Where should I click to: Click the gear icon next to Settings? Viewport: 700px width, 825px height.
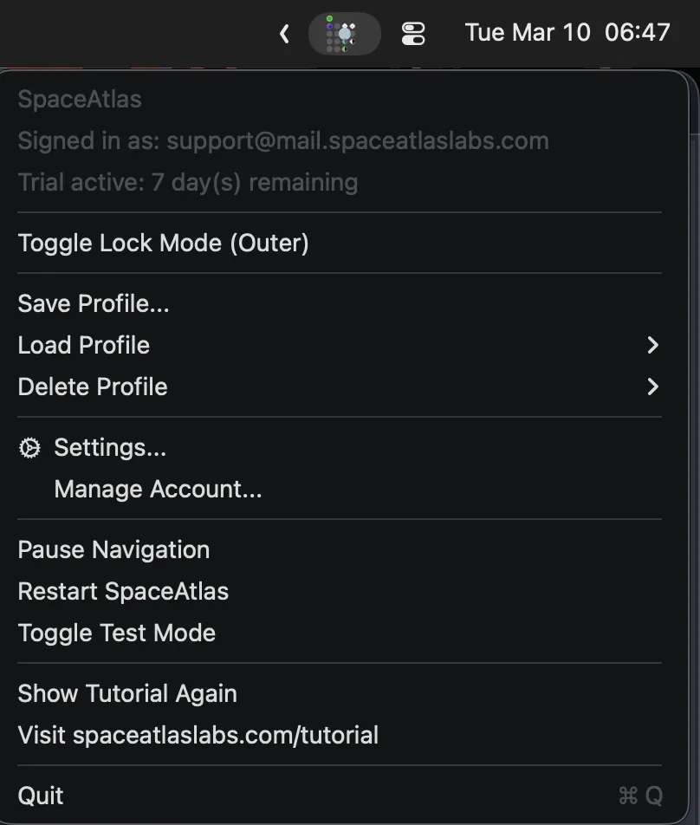click(29, 447)
